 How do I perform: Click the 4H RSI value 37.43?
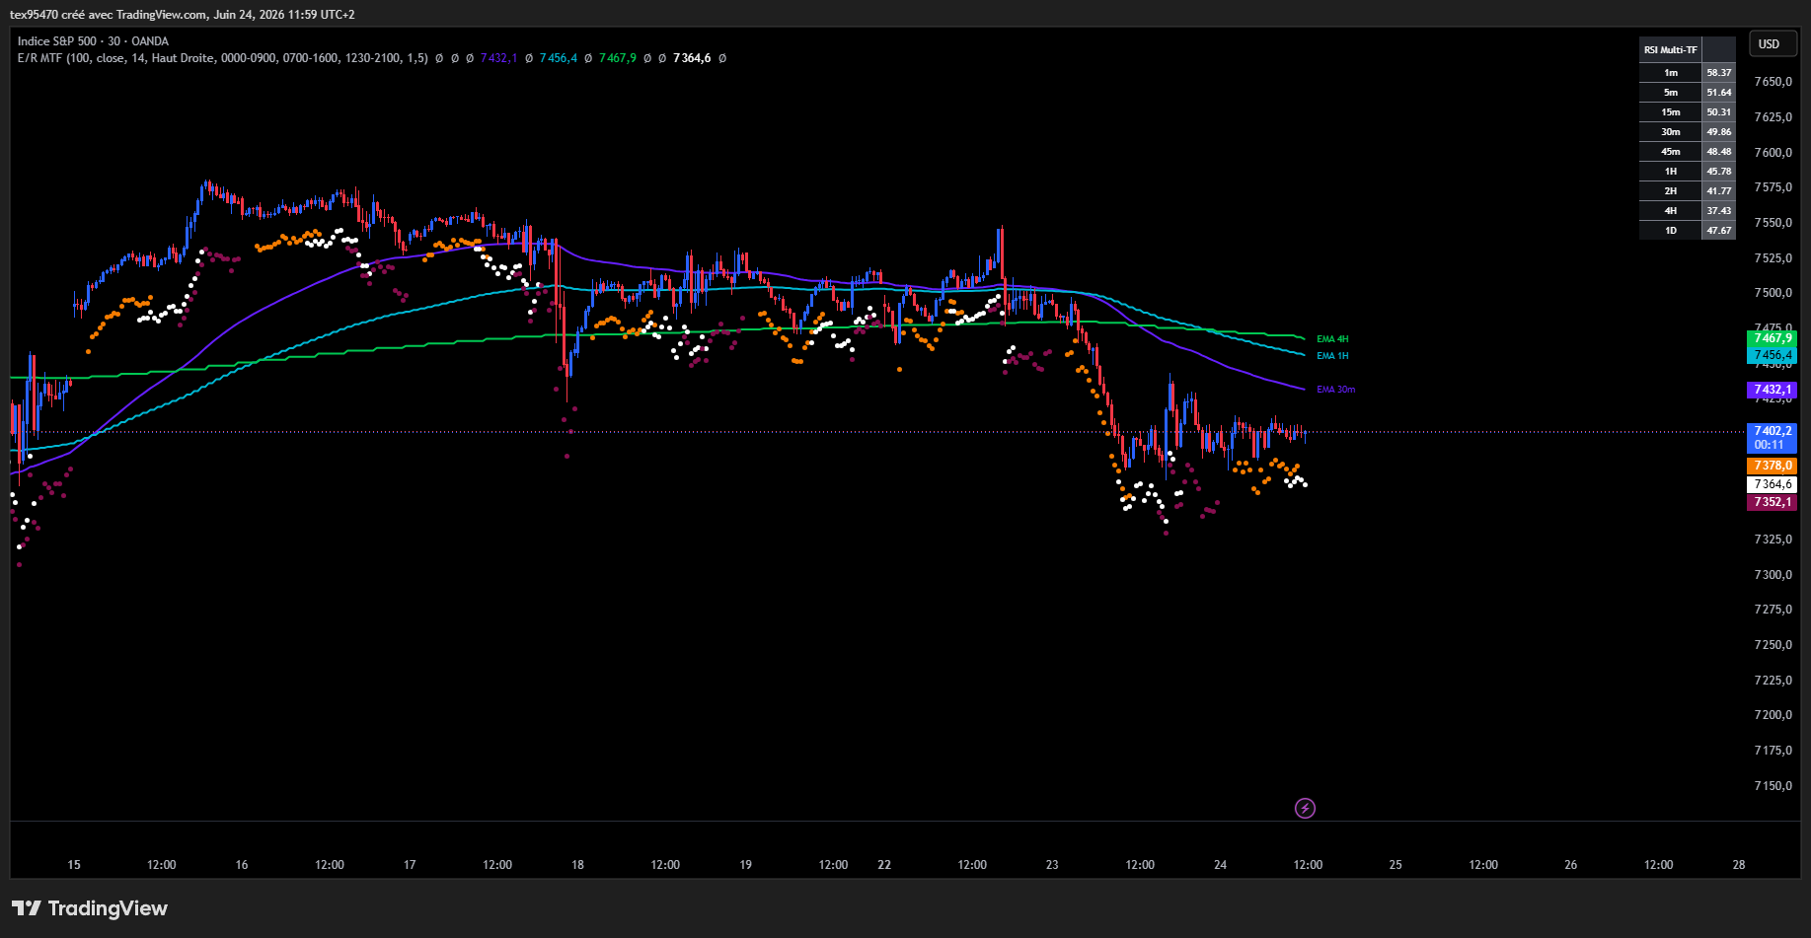[x=1719, y=211]
